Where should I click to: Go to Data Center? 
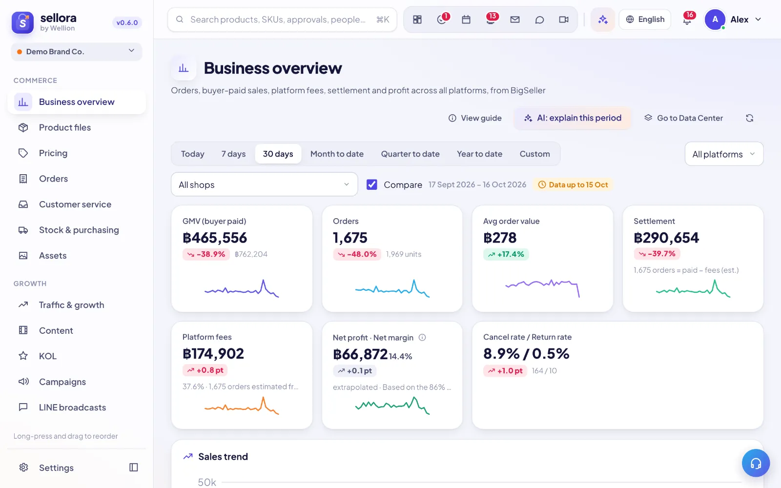pos(683,118)
